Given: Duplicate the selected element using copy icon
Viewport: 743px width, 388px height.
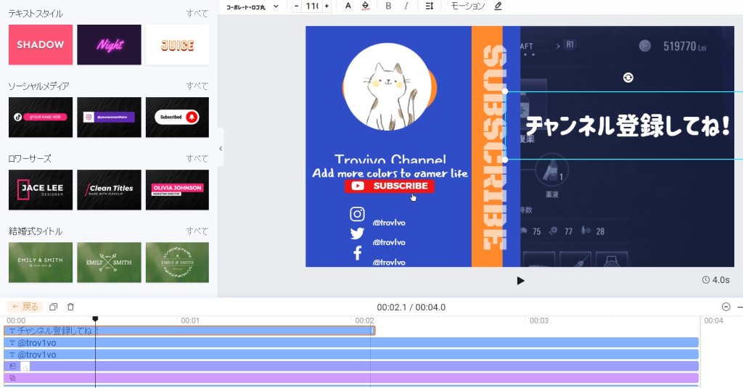Looking at the screenshot, I should (x=54, y=307).
